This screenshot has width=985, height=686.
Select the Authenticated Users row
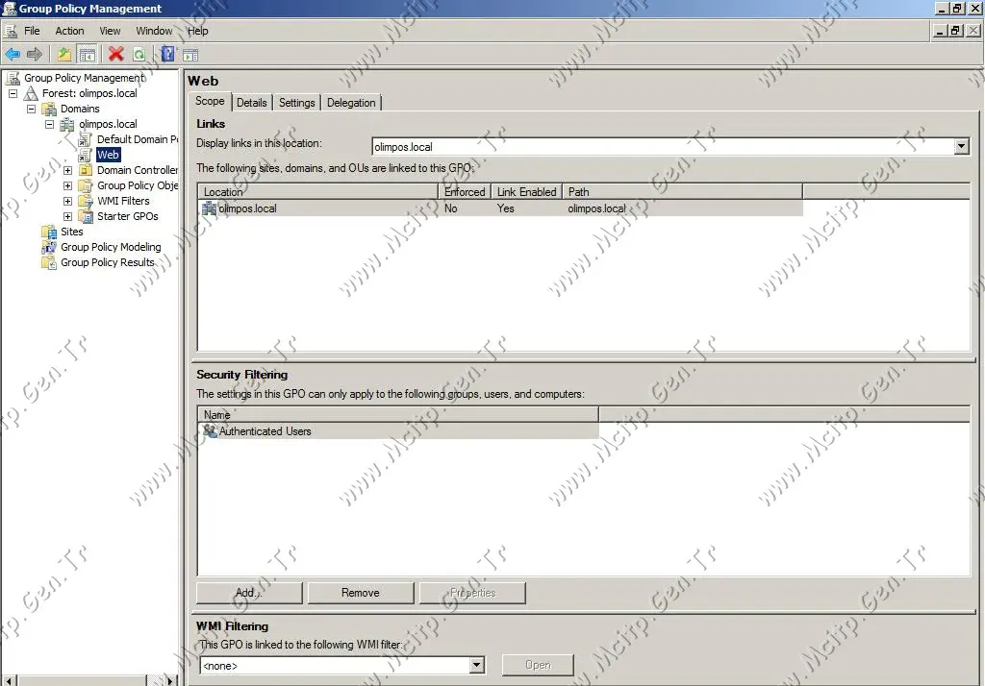399,430
